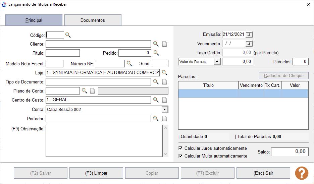The width and height of the screenshot is (314, 184).
Task: Open calendar picker for Emissão date
Action: [x=249, y=35]
